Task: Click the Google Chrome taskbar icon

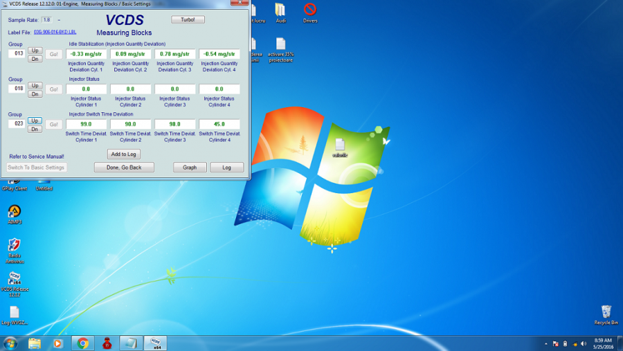Action: click(x=82, y=343)
